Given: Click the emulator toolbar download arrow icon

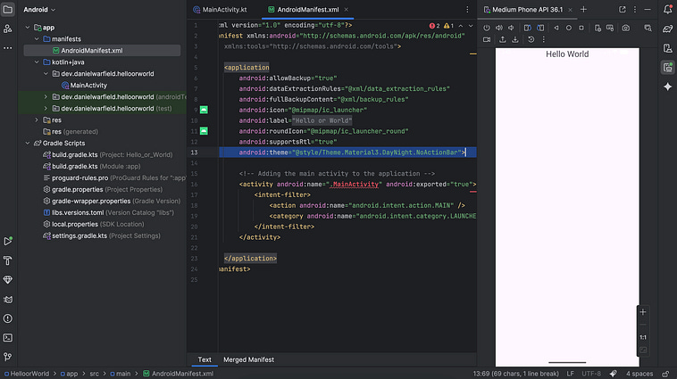Looking at the screenshot, I should (515, 39).
